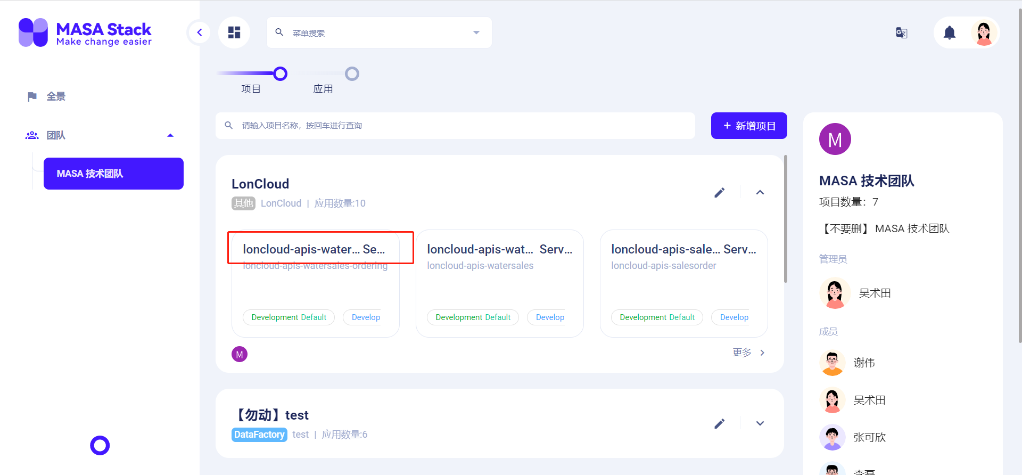Image resolution: width=1022 pixels, height=475 pixels.
Task: Collapse the 团队 section chevron
Action: point(170,135)
